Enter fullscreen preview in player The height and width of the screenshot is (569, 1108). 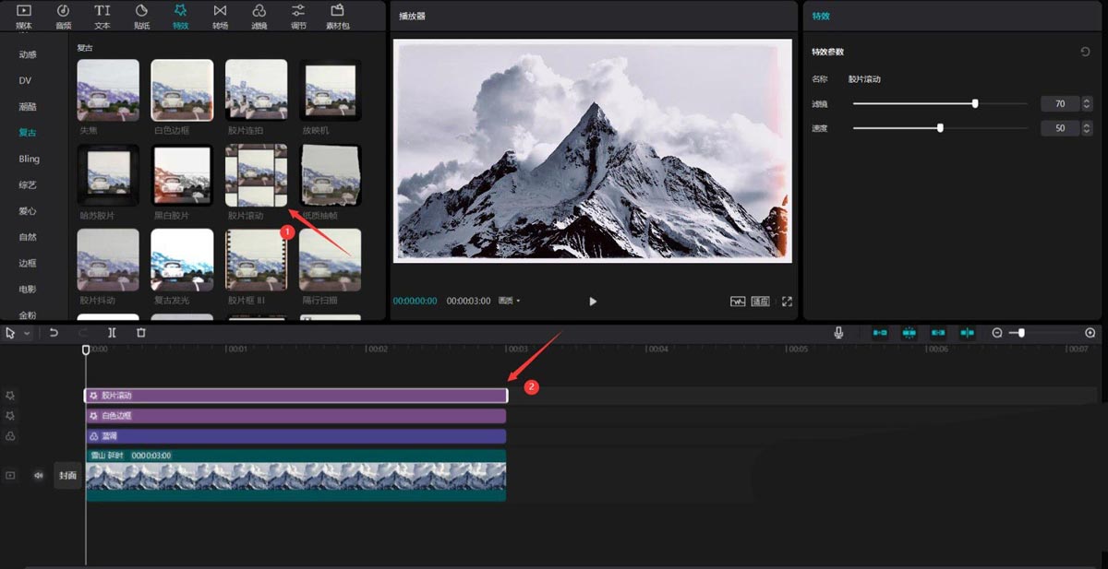[787, 302]
